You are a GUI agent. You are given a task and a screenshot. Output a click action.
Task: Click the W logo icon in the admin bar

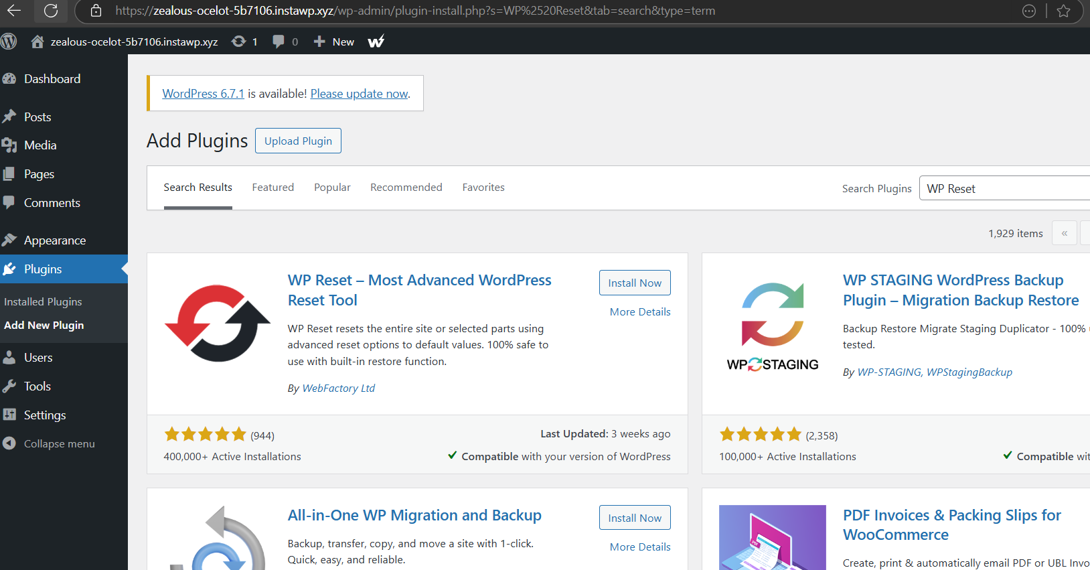pyautogui.click(x=376, y=42)
